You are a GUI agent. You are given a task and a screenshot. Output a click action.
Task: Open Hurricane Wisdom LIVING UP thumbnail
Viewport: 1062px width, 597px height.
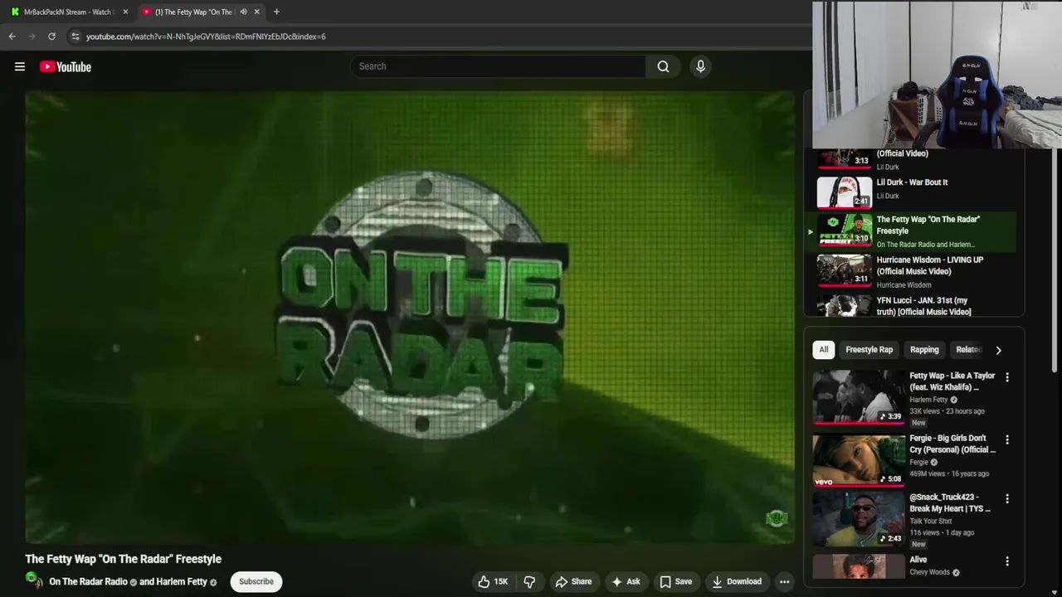(845, 269)
